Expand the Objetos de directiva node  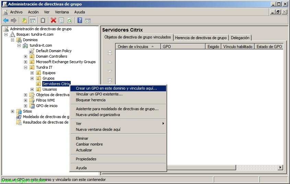(25, 95)
